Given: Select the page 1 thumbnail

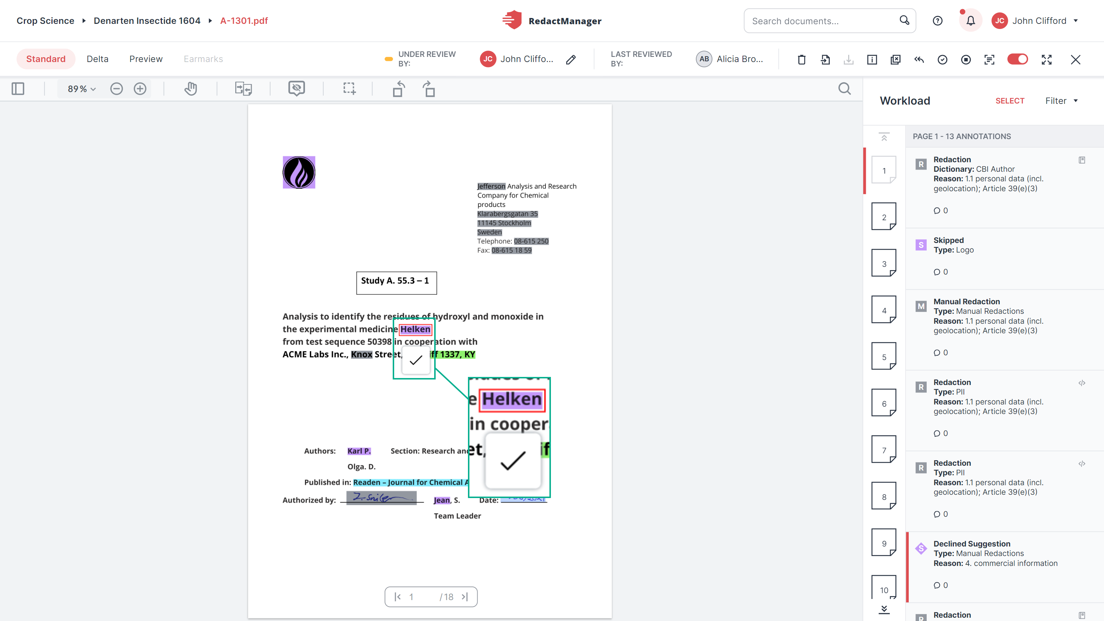Looking at the screenshot, I should [x=884, y=170].
